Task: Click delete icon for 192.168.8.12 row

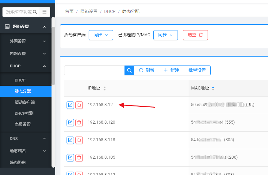Action: point(79,105)
